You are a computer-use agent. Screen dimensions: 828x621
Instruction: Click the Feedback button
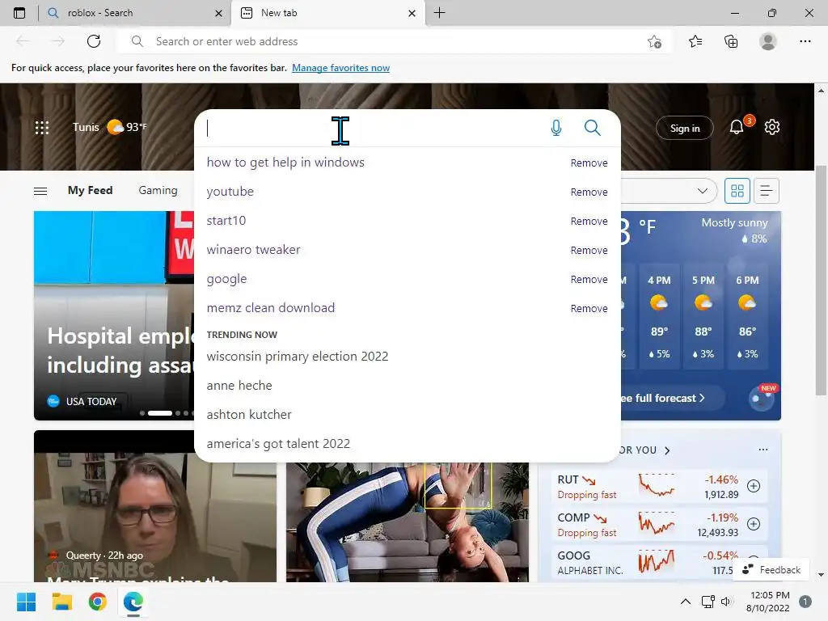click(x=771, y=569)
